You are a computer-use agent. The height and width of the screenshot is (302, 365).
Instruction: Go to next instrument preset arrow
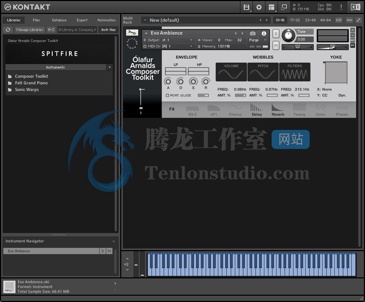243,33
